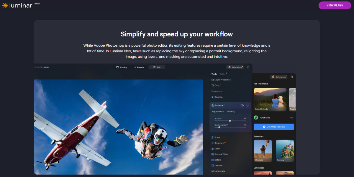The height and width of the screenshot is (177, 354).
Task: Switch to the Presets tab
Action: pos(139,67)
